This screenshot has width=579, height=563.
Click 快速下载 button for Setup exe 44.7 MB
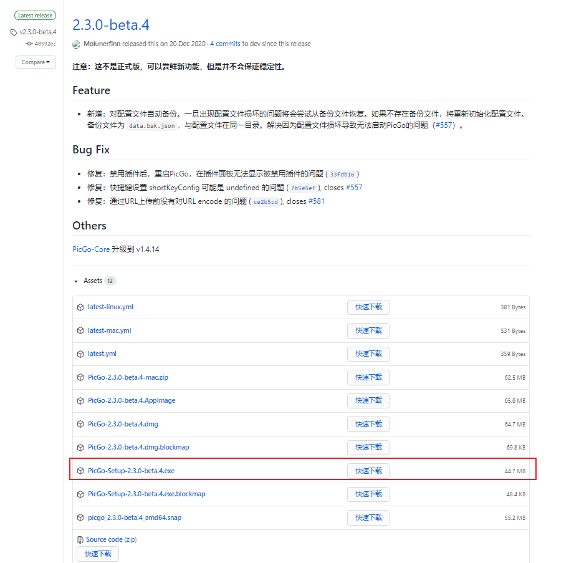368,471
